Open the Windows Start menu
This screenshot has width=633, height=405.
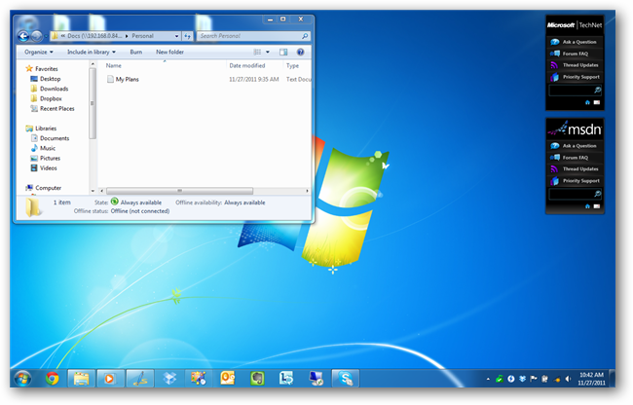click(23, 379)
